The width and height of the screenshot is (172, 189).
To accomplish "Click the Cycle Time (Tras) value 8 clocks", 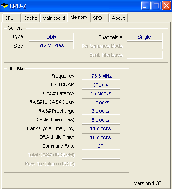I will coord(100,120).
